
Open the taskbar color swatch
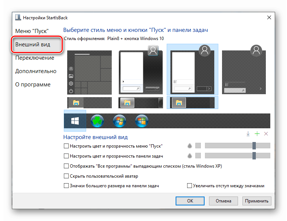point(198,156)
